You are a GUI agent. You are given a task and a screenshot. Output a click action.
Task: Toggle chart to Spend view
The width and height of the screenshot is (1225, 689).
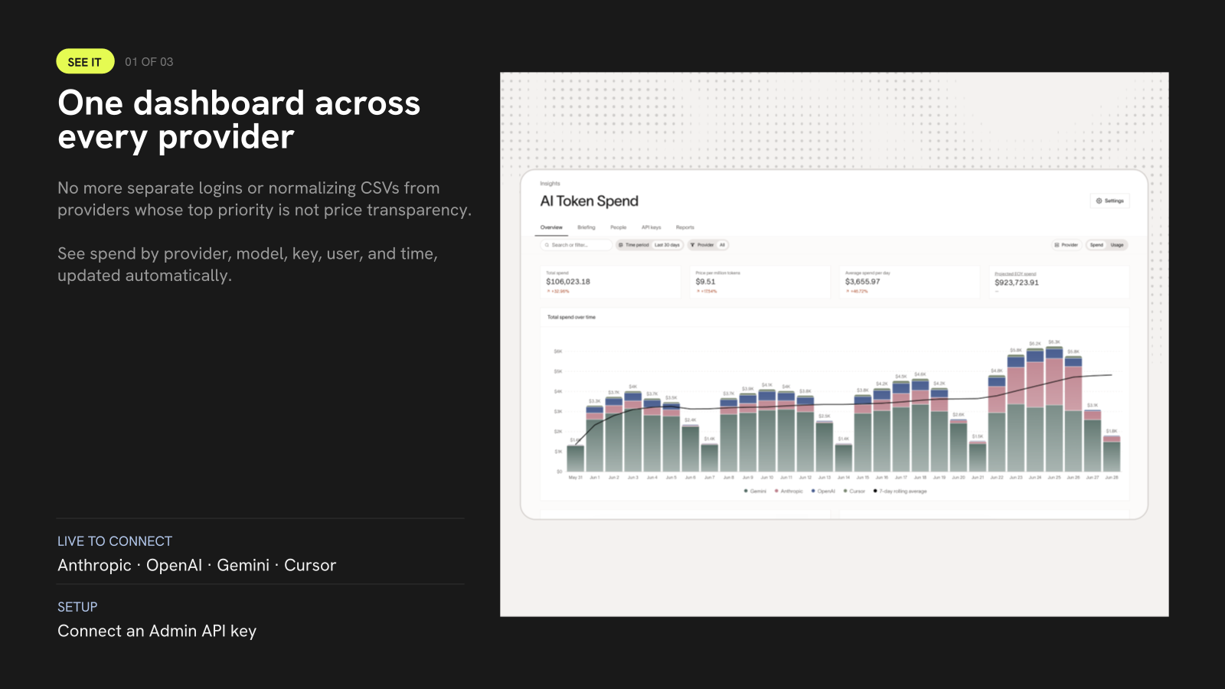click(1097, 245)
